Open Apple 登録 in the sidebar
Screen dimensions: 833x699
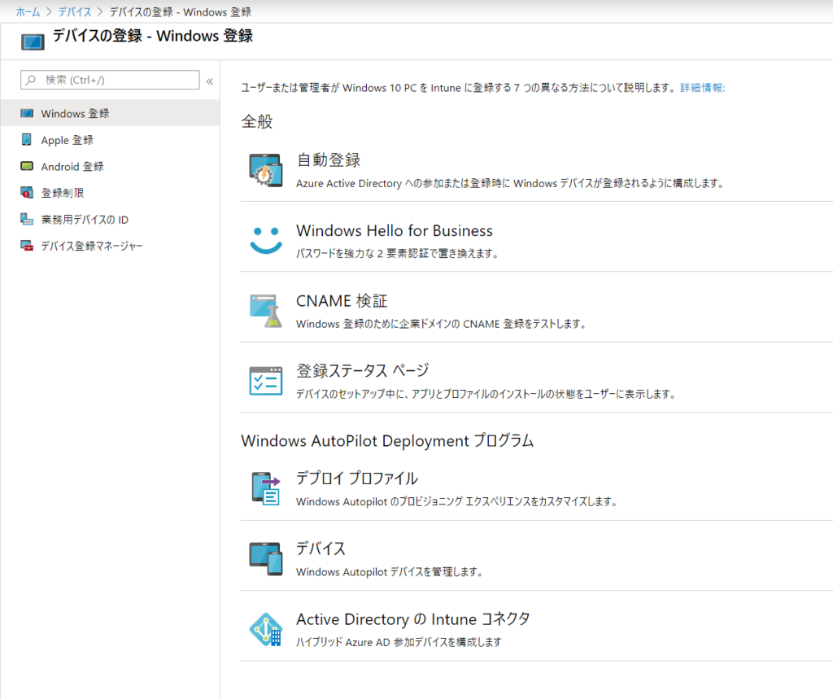click(110, 140)
